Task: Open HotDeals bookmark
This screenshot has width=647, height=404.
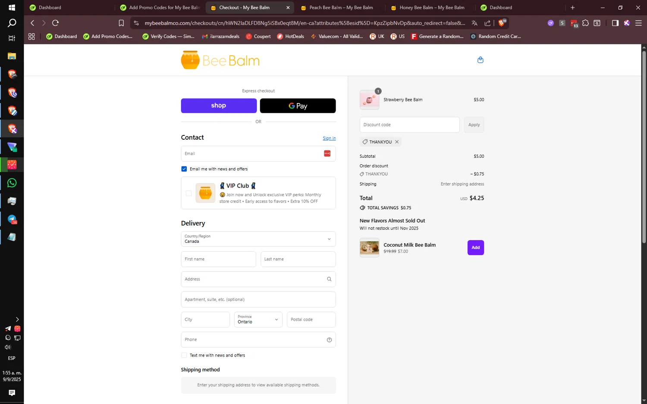Action: coord(290,37)
